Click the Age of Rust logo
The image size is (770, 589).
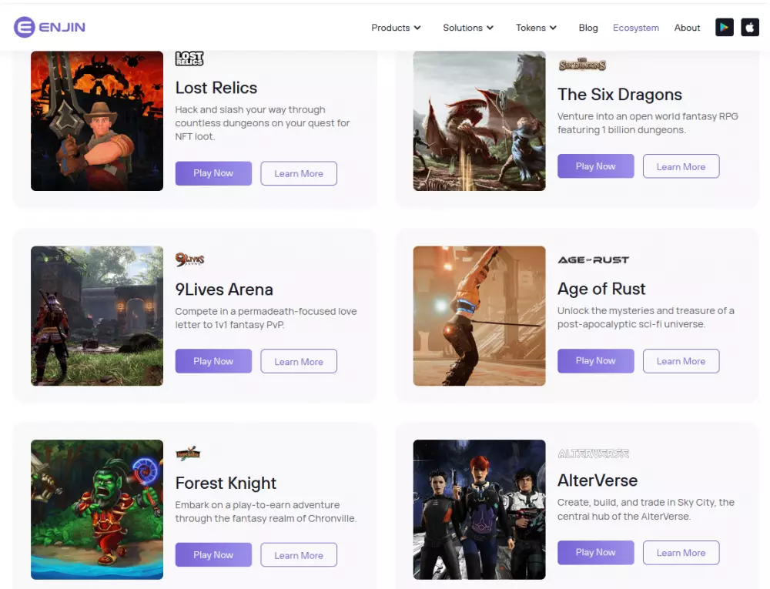click(x=593, y=260)
